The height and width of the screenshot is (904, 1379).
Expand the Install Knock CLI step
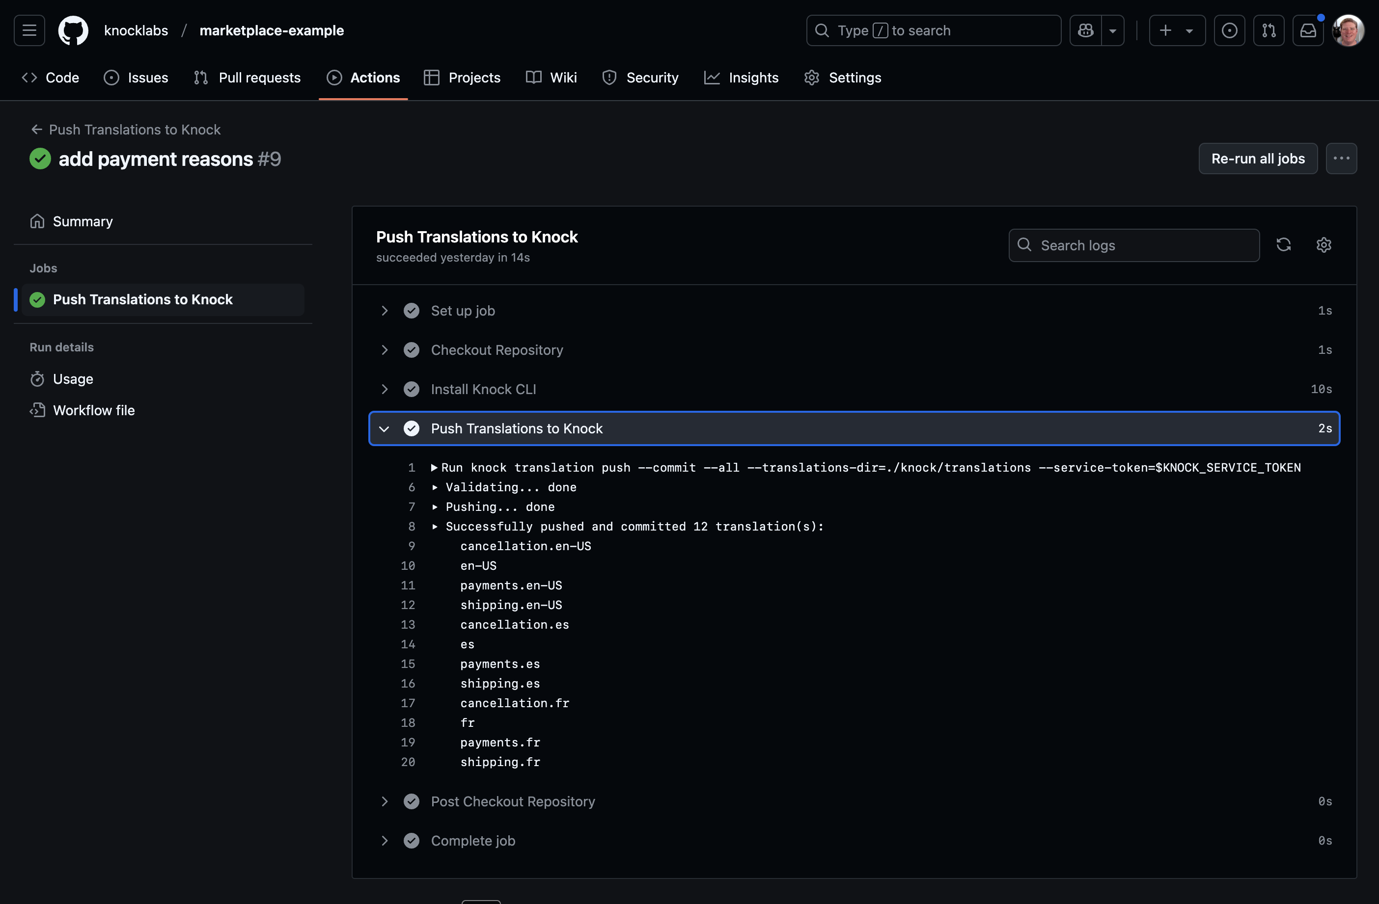pyautogui.click(x=385, y=389)
